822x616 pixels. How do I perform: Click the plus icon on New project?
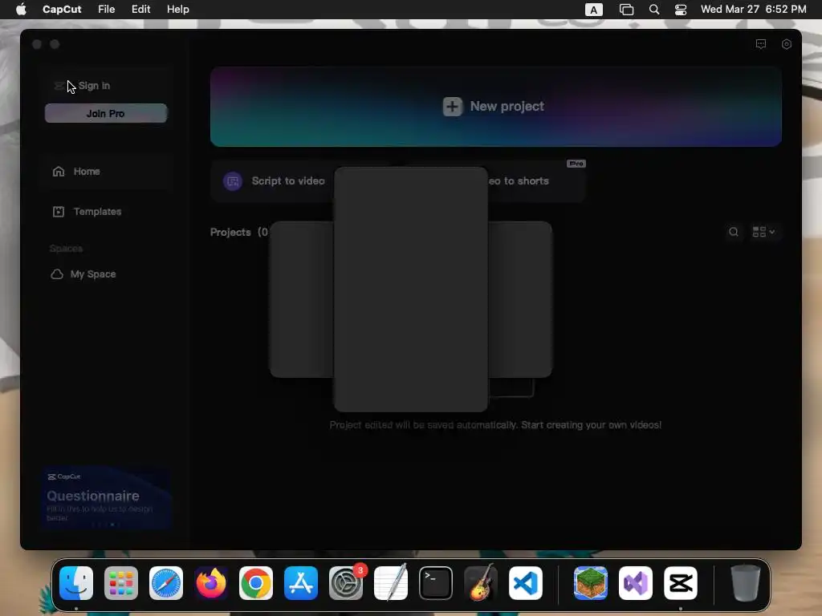453,107
